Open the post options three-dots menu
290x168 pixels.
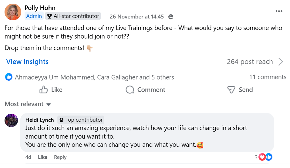click(279, 11)
